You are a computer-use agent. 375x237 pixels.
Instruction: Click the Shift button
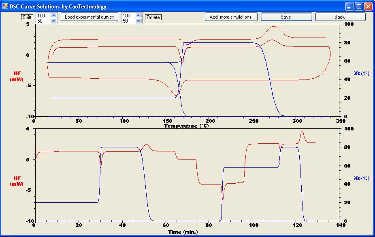27,17
